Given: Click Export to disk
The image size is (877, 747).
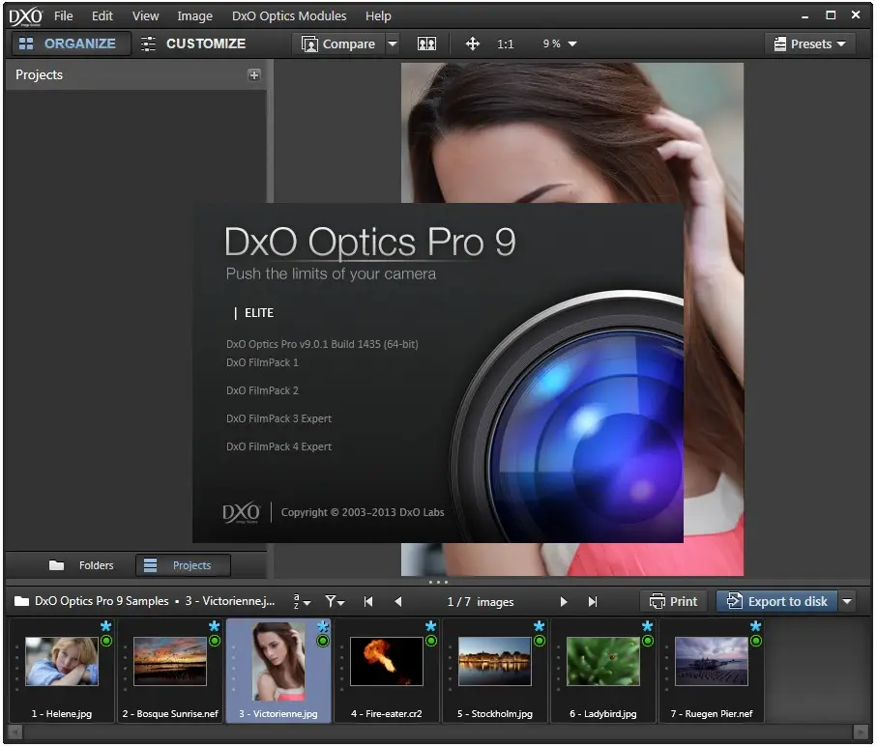Looking at the screenshot, I should (776, 602).
